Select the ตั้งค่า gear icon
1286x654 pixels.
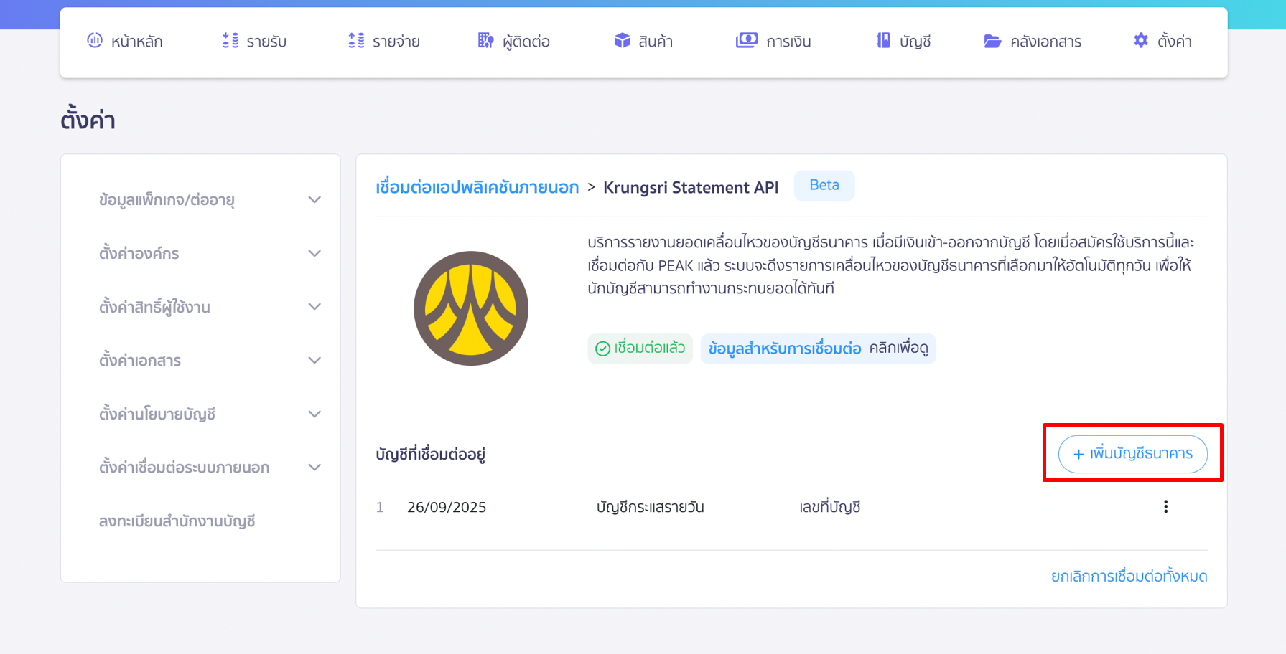1140,41
